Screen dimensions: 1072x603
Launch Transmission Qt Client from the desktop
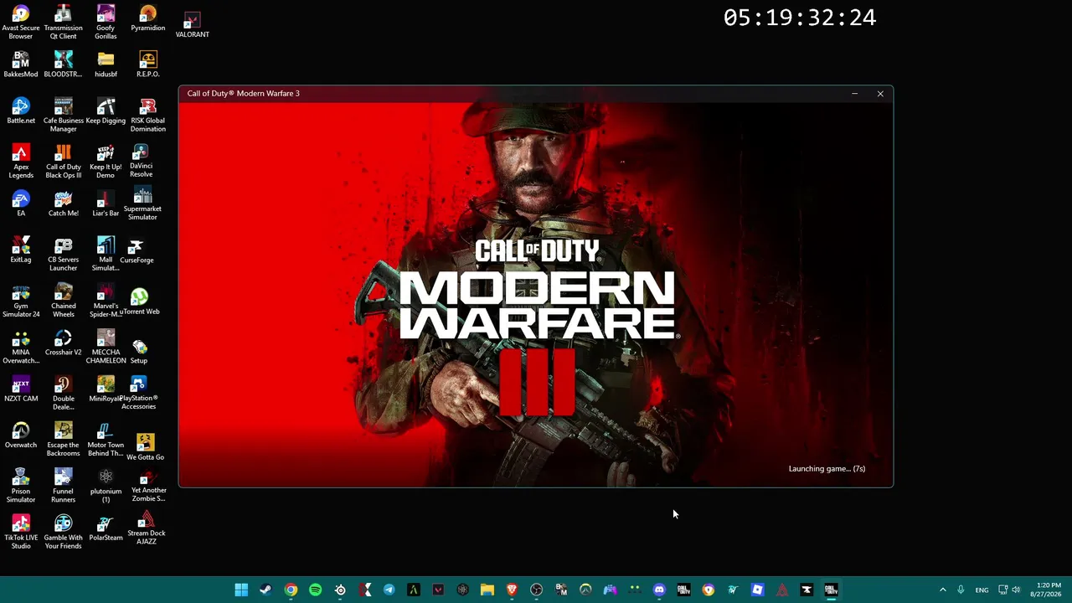pos(63,23)
